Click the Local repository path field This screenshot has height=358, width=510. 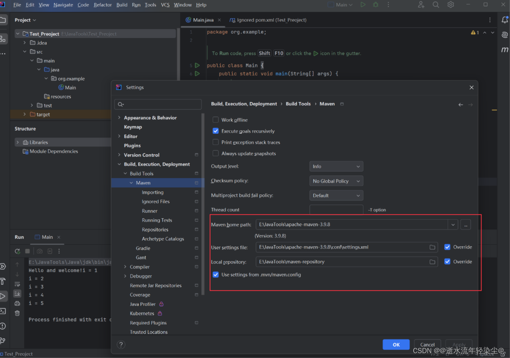tap(347, 262)
